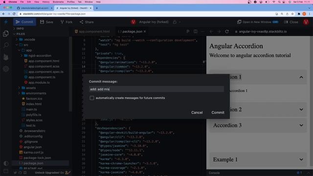Screen dimensions: 313x176
Task: Click the commit message input field
Action: (x=156, y=89)
